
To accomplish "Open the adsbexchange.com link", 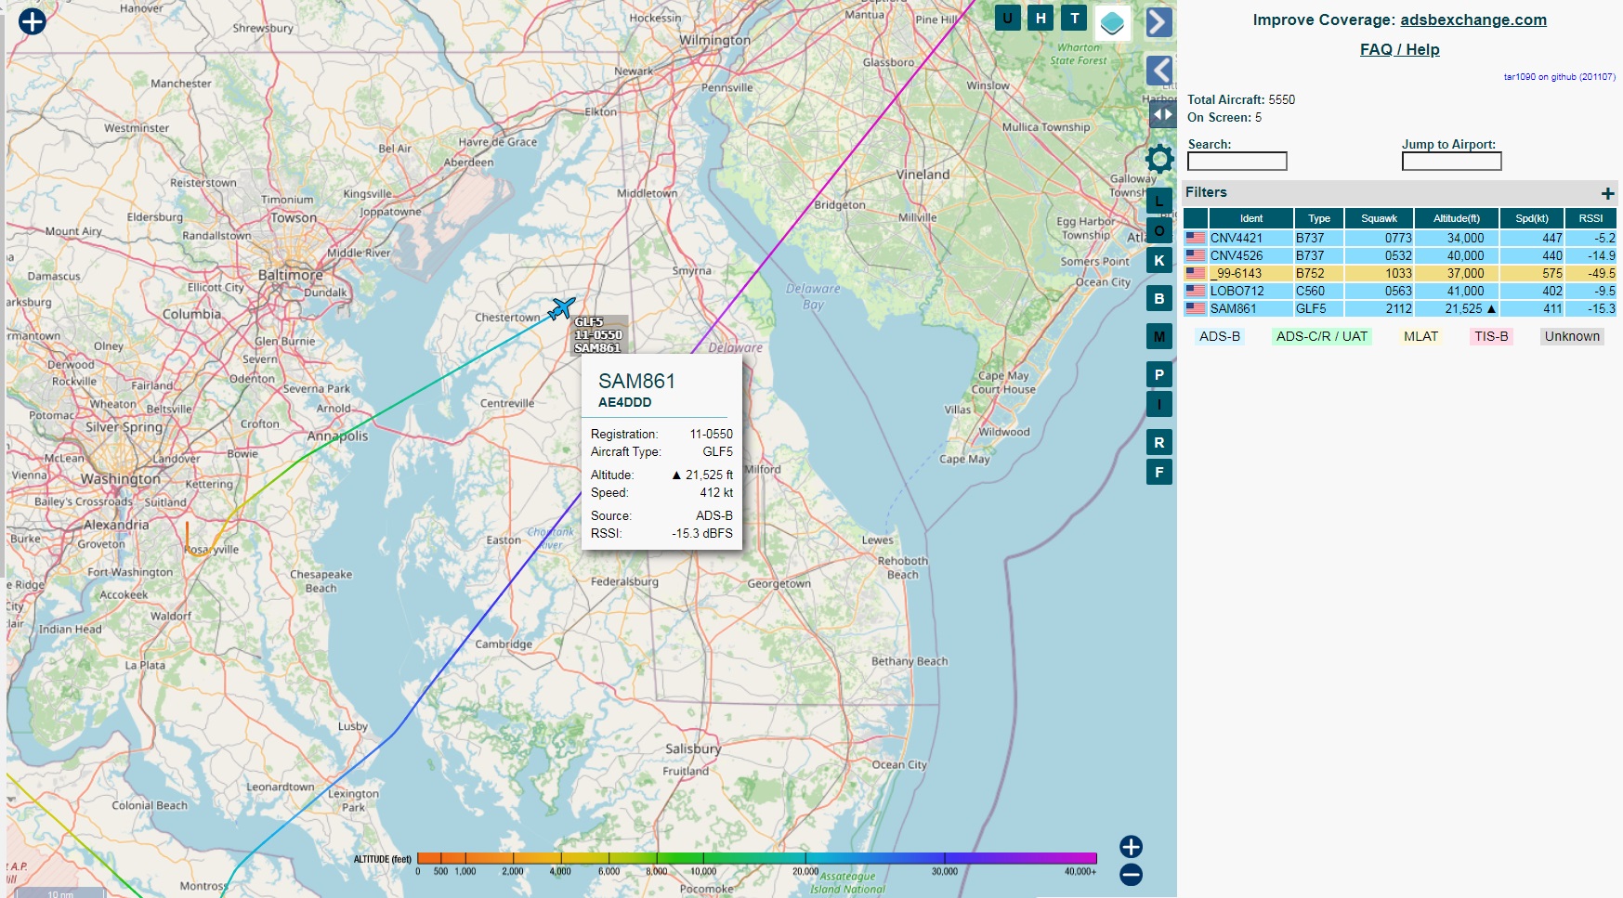I will point(1472,20).
